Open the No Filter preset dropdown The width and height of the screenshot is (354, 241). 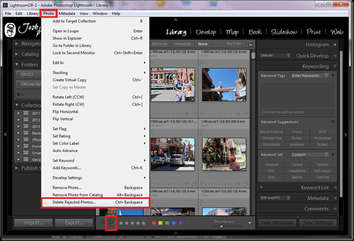[236, 43]
